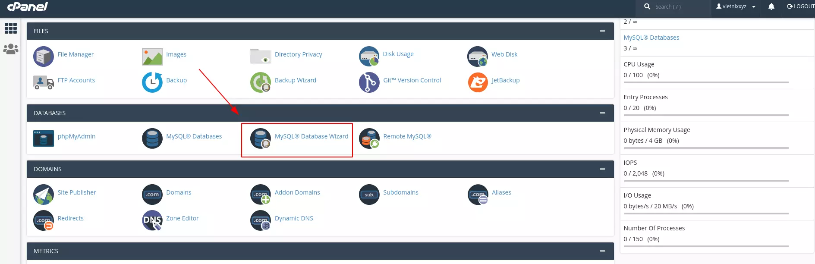Click the Disk Usage icon

click(369, 57)
